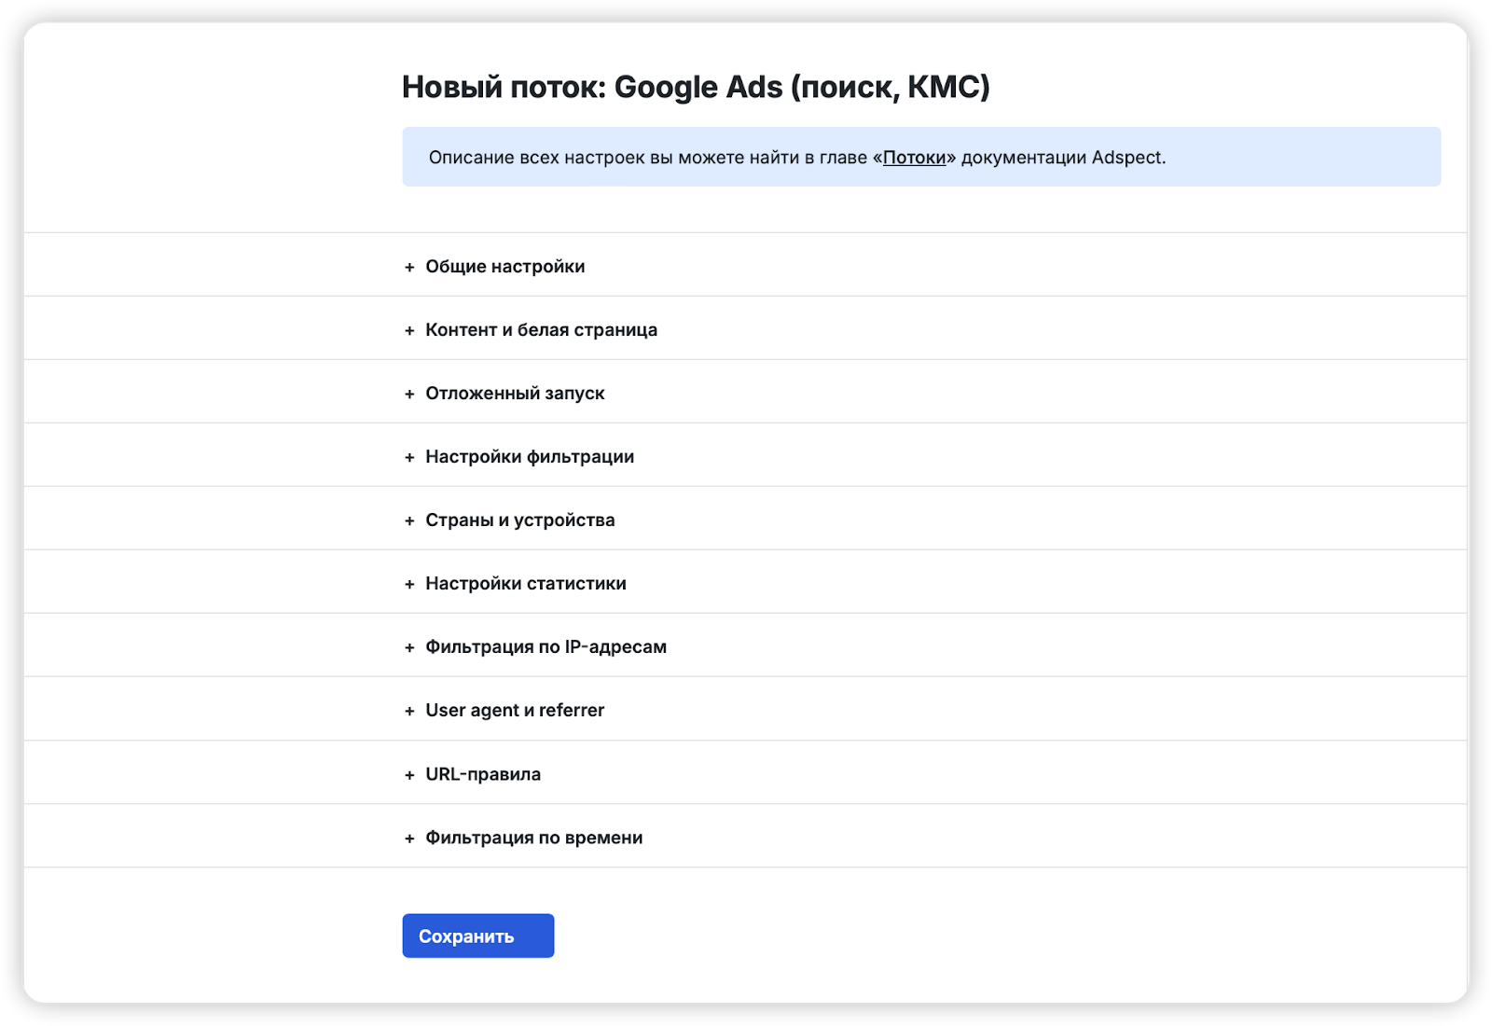Open the URL-правила section title
Viewport: 1492px width, 1026px height.
[x=483, y=774]
